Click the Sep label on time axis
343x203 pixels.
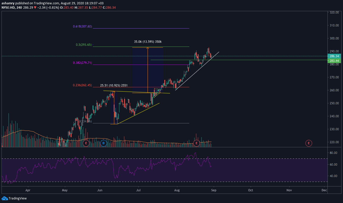[214, 190]
